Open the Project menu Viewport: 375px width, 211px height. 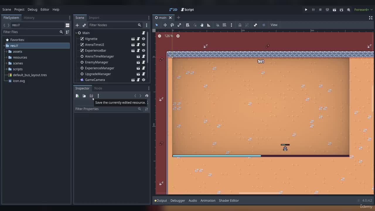(19, 9)
